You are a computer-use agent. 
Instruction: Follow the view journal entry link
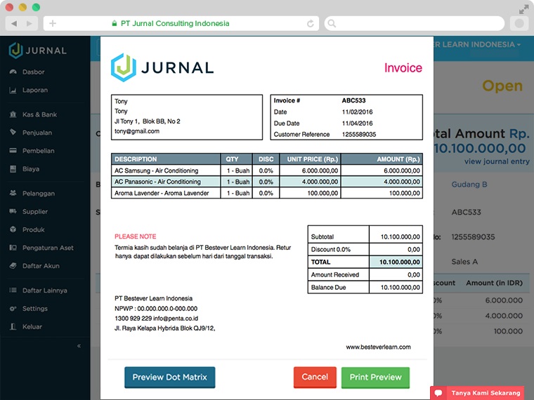coord(496,161)
